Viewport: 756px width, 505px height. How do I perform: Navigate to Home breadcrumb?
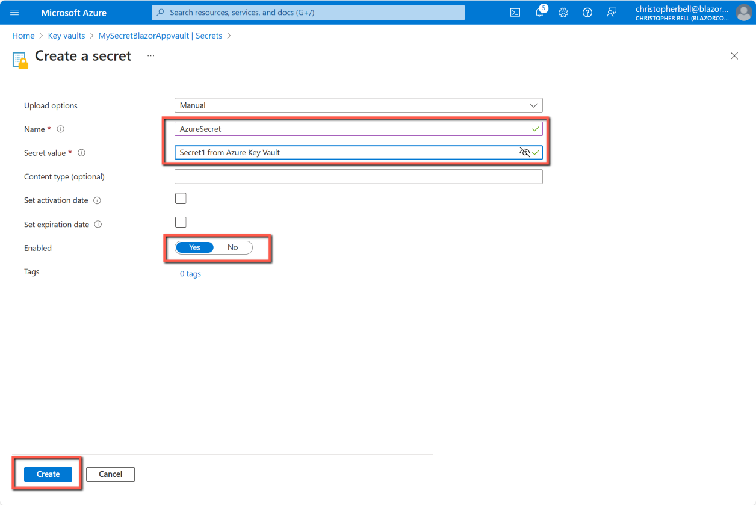(x=23, y=36)
